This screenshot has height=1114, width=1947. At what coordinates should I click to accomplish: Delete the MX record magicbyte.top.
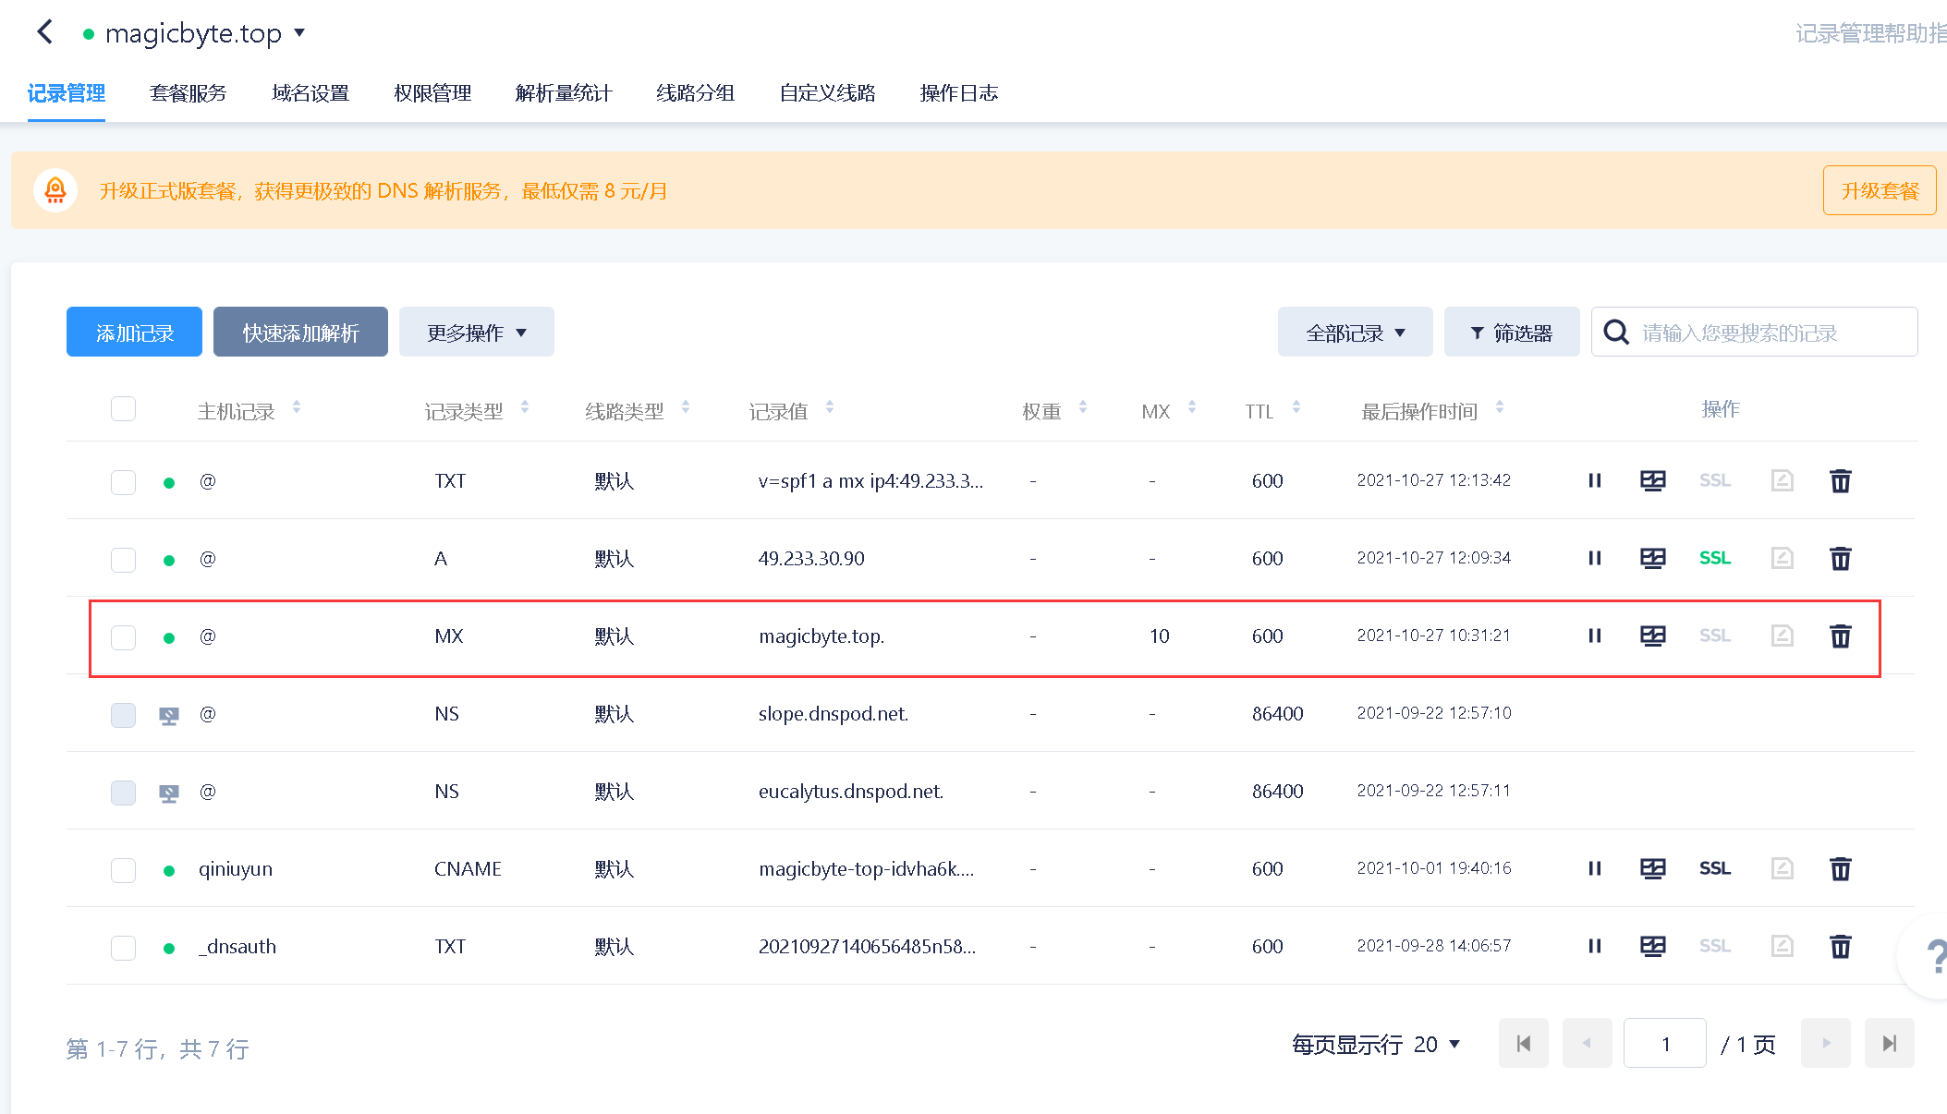1840,636
